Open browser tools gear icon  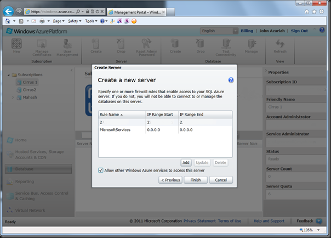(x=322, y=12)
